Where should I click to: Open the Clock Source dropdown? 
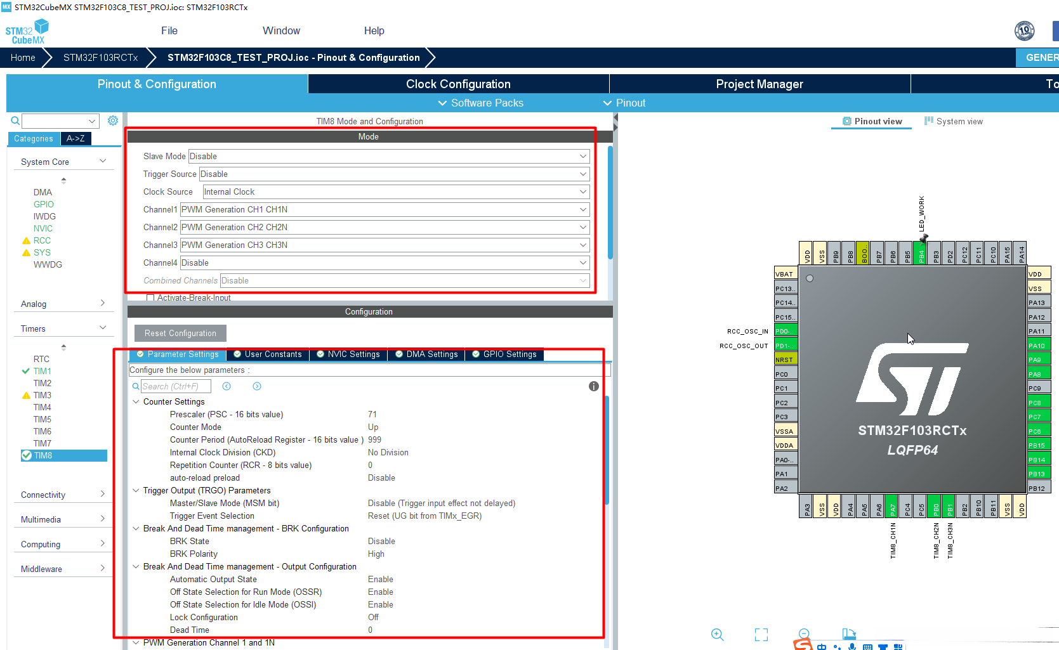pos(395,192)
